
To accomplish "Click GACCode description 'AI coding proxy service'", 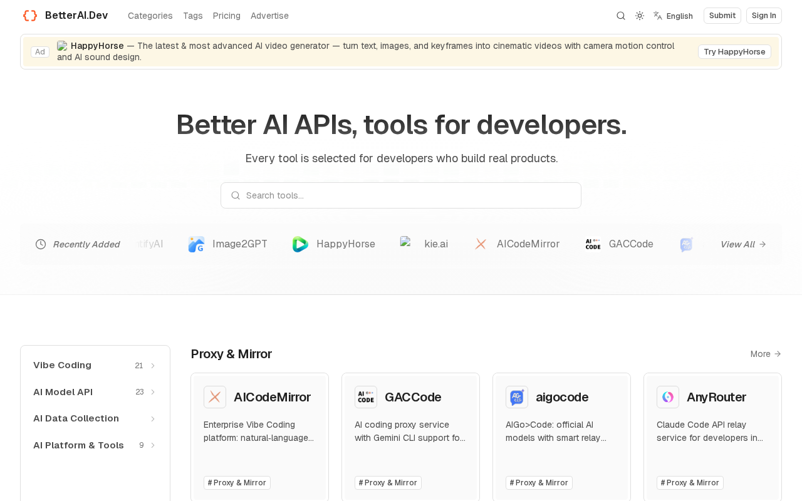I will tap(410, 431).
